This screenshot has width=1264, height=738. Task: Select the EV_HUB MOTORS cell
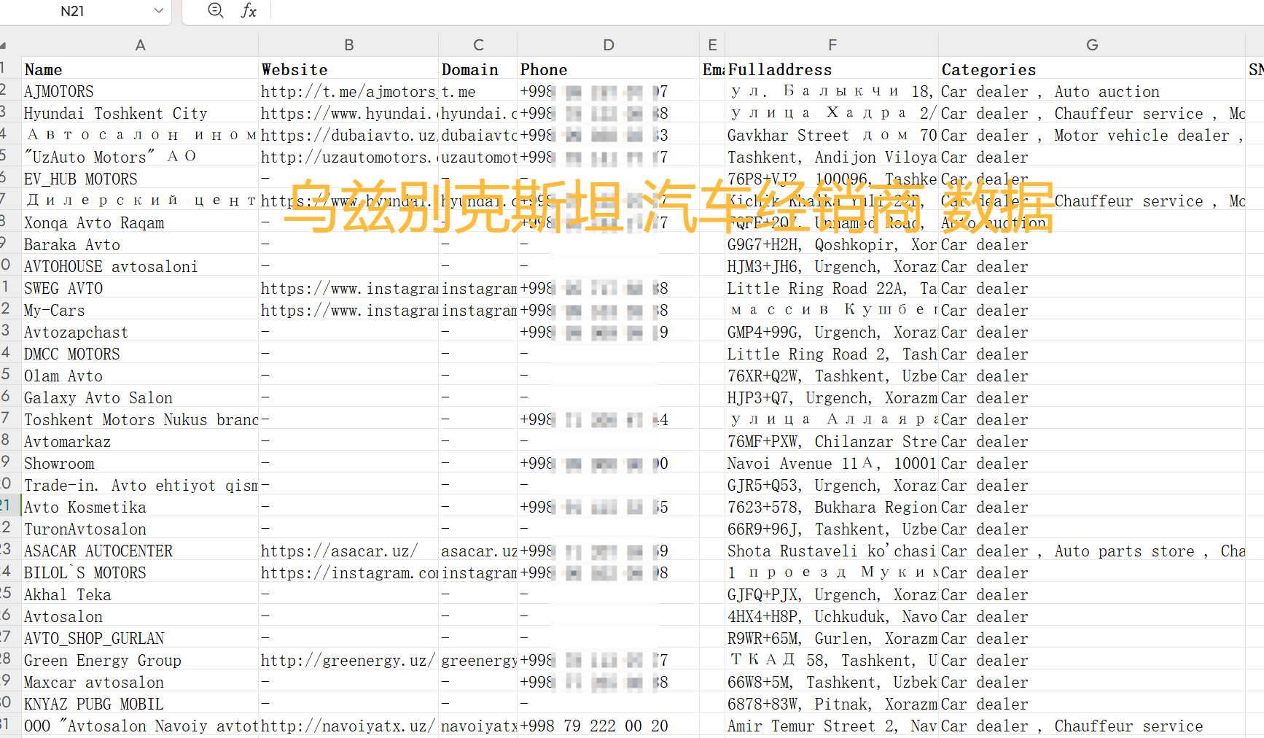[140, 179]
